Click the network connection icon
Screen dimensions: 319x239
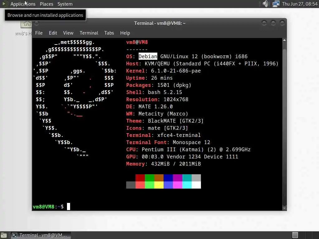pos(276,4)
